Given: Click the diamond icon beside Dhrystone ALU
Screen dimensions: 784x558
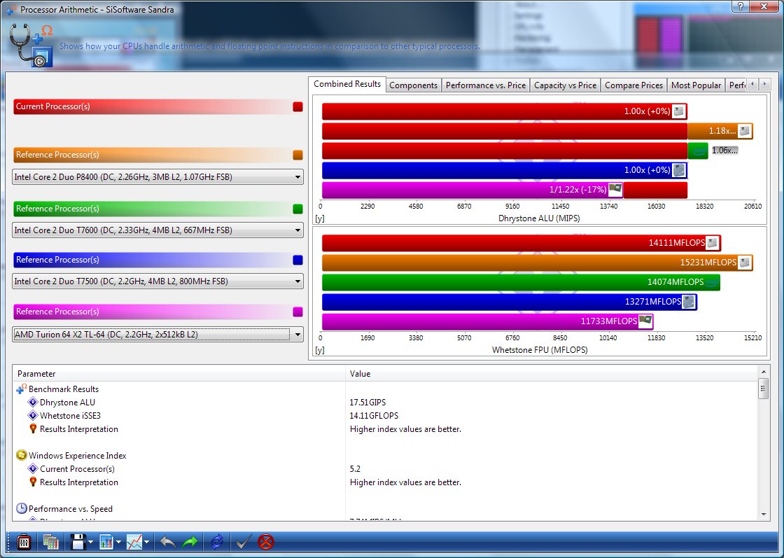Looking at the screenshot, I should click(x=33, y=402).
